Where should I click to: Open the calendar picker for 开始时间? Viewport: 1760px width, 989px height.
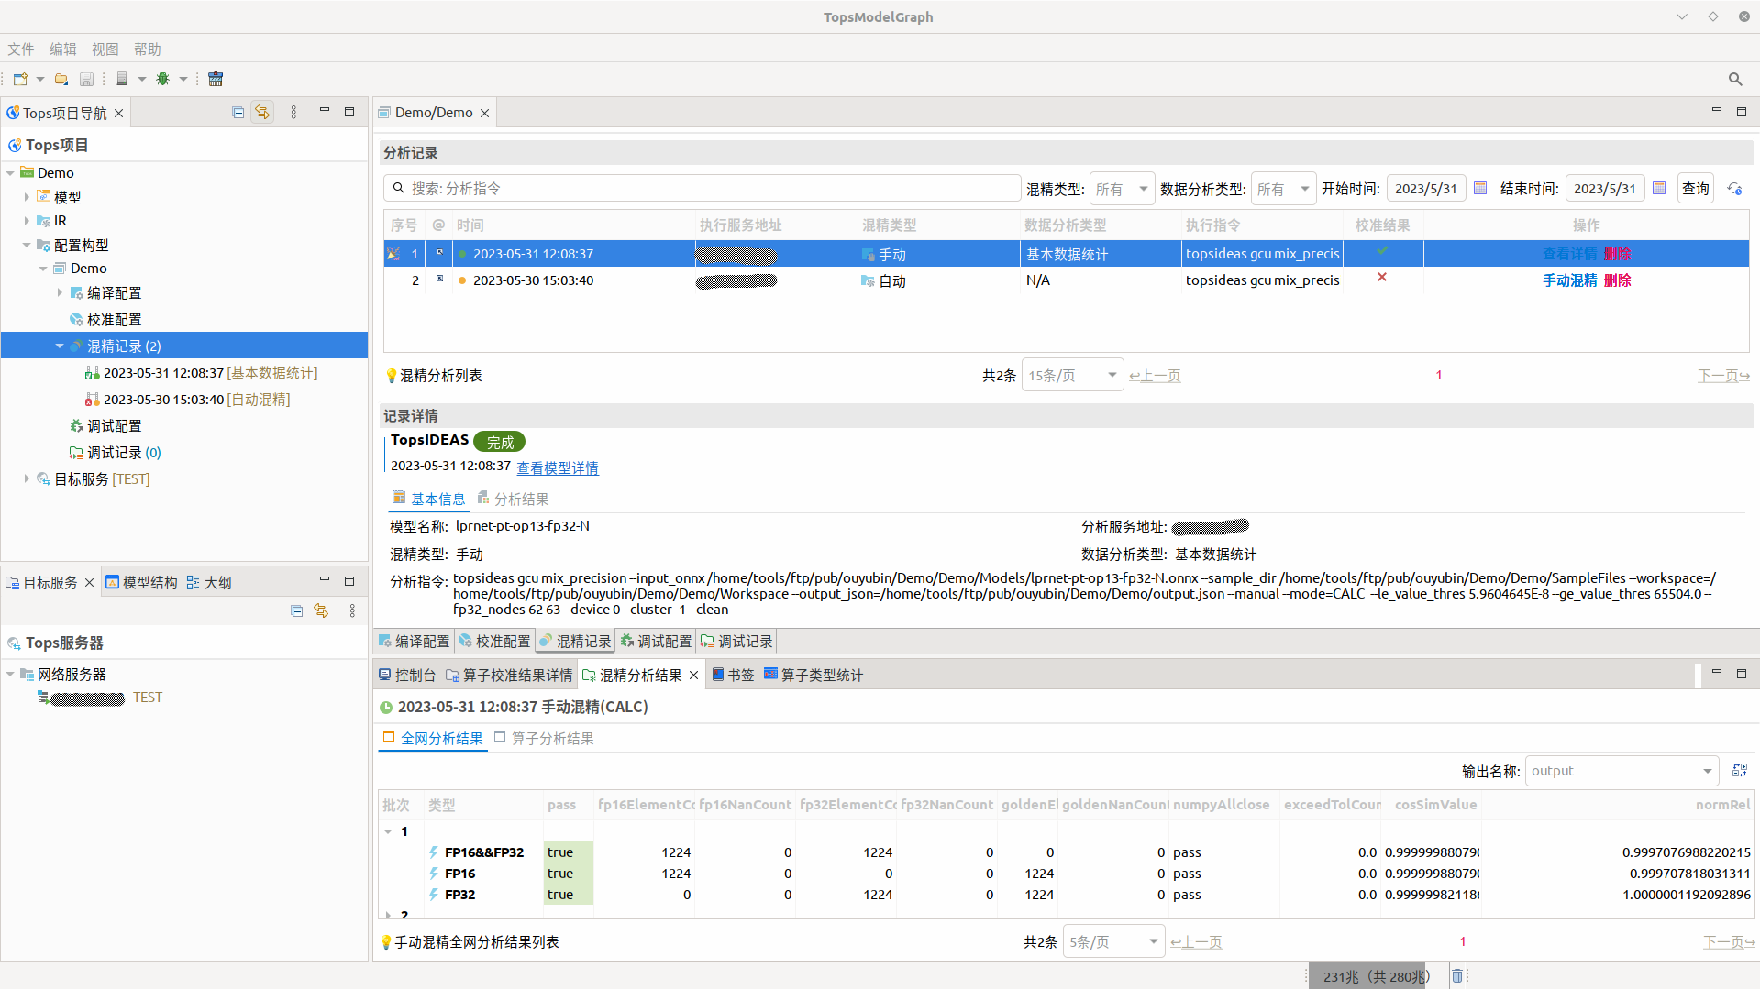pos(1480,189)
